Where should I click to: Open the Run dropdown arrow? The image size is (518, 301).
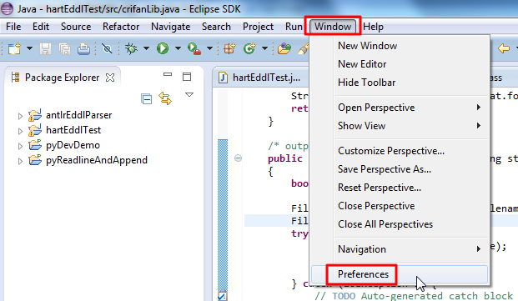point(178,48)
